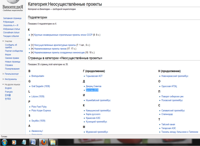Open the Дворец Советов article link

coord(93,86)
